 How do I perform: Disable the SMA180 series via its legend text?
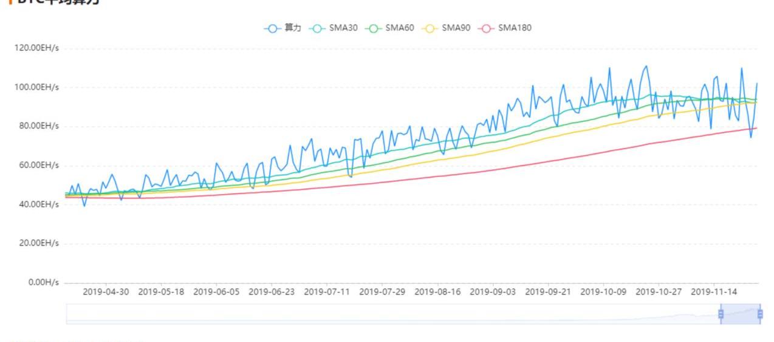(x=515, y=28)
